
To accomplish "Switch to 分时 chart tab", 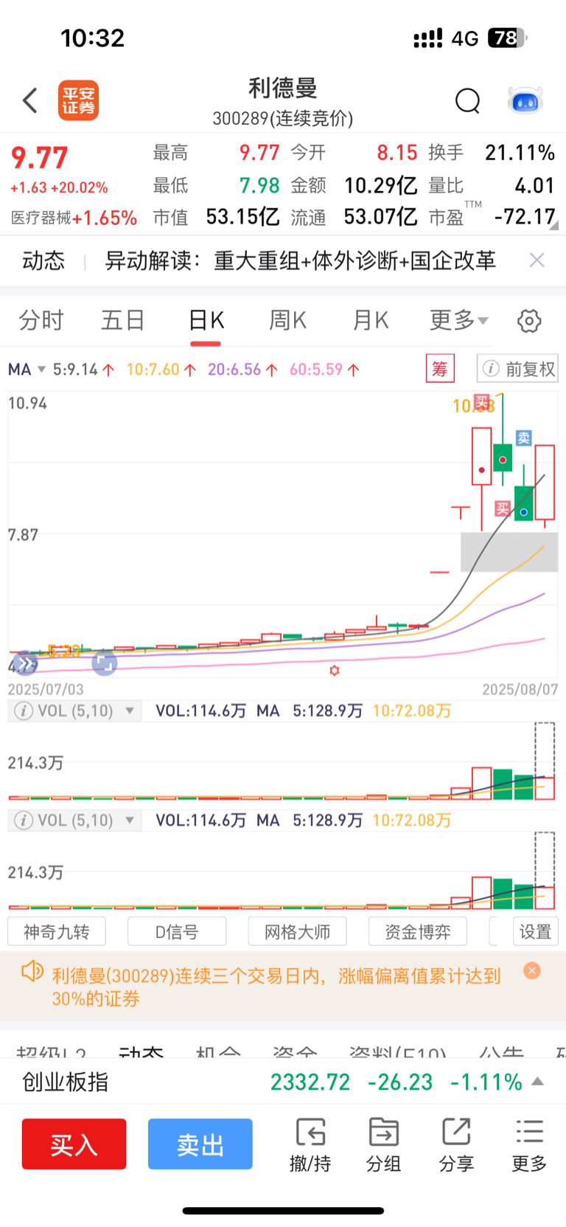I will pyautogui.click(x=41, y=320).
